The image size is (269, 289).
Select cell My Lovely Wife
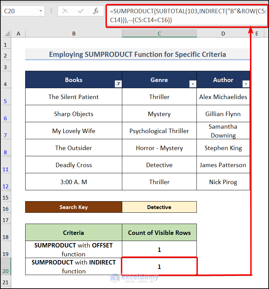pyautogui.click(x=74, y=131)
